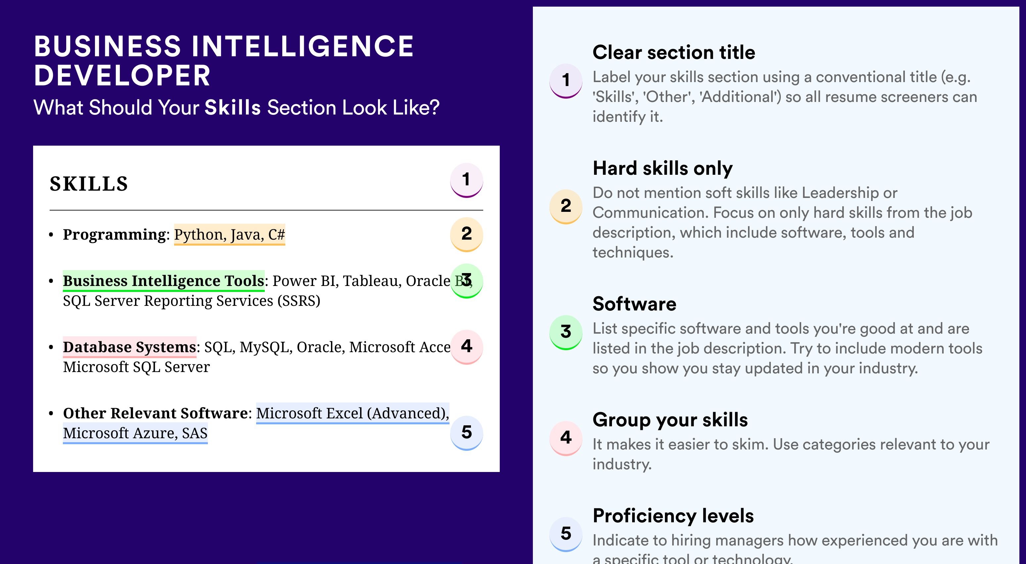This screenshot has width=1026, height=564.
Task: Click green badge 3 beside Business Intelligence Tools
Action: click(466, 281)
